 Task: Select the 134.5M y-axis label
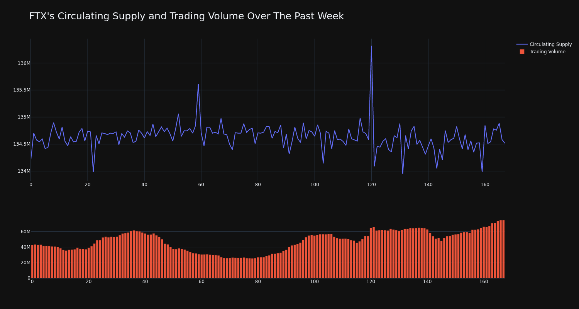22,144
